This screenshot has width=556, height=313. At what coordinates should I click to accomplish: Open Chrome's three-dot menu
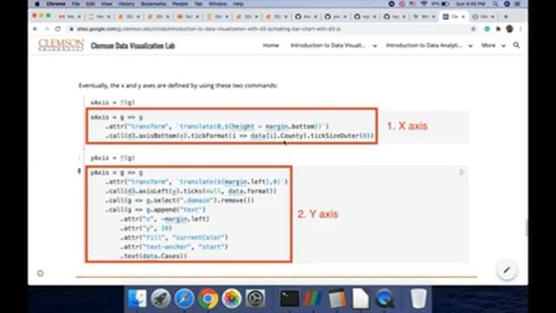[x=520, y=29]
